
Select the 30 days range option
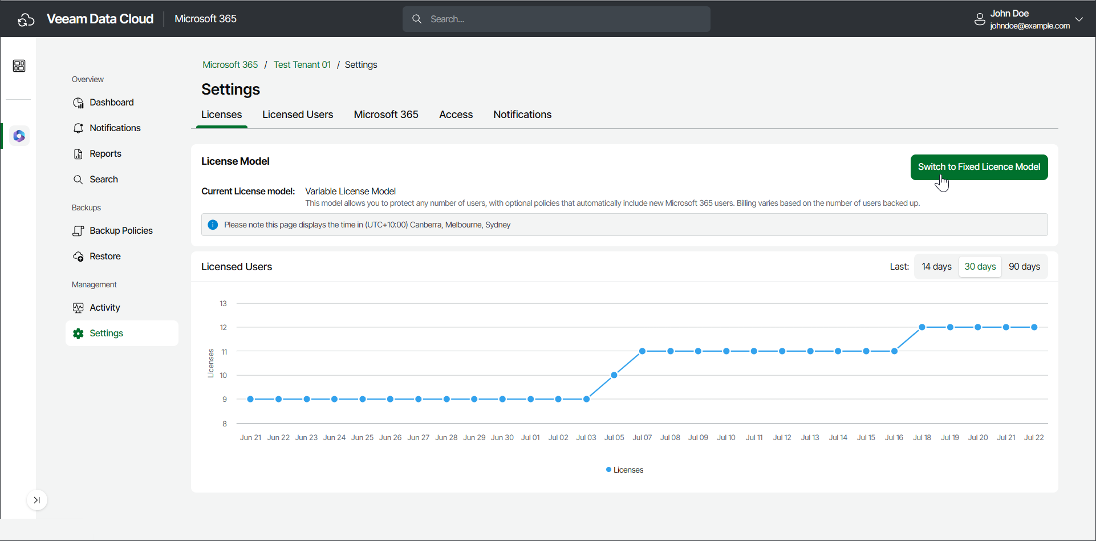click(x=980, y=267)
